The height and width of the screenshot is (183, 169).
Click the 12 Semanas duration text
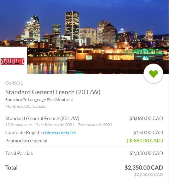(x=16, y=125)
